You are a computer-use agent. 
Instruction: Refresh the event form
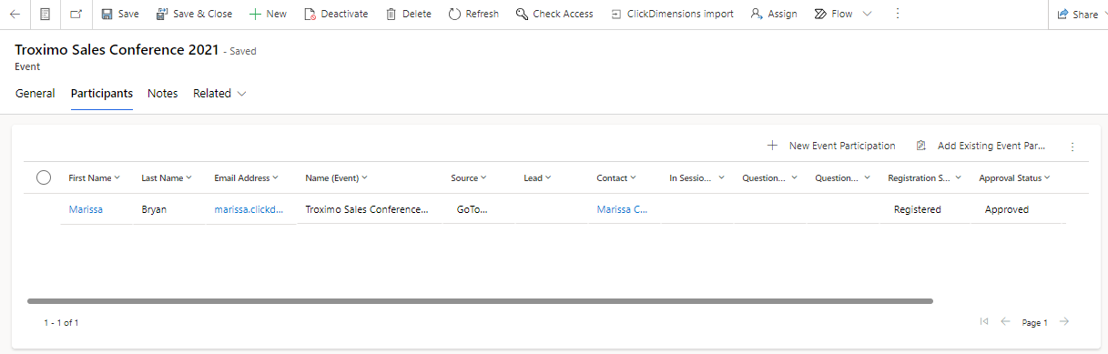click(473, 14)
